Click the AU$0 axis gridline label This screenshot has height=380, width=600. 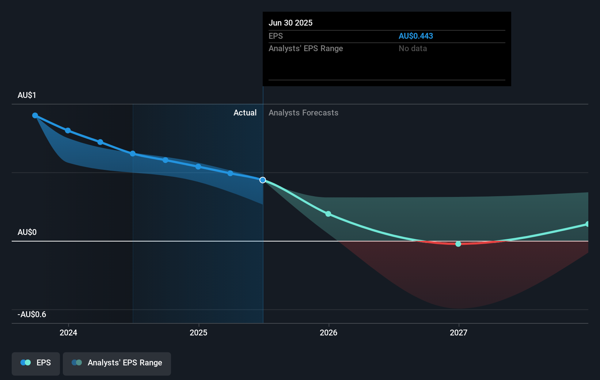[x=27, y=232]
